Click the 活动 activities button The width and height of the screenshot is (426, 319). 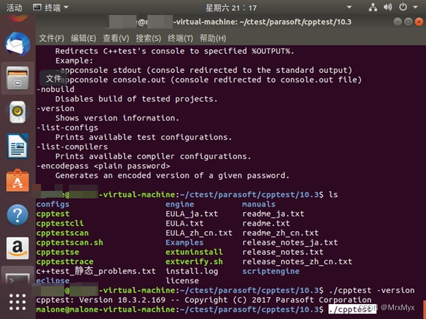click(x=14, y=7)
